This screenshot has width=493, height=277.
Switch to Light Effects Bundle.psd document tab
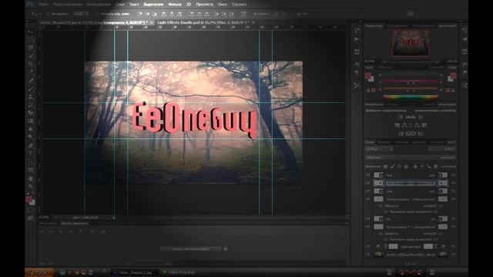(x=203, y=22)
